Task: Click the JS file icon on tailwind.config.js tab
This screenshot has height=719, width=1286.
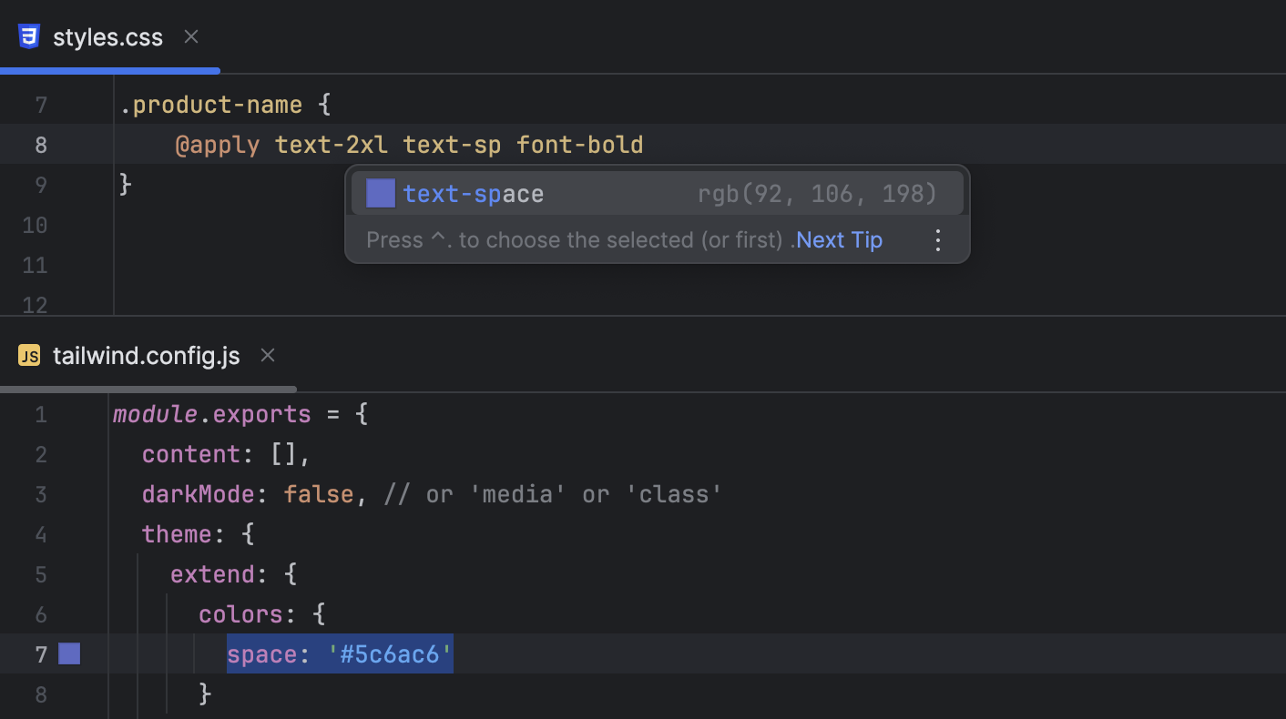Action: point(29,356)
